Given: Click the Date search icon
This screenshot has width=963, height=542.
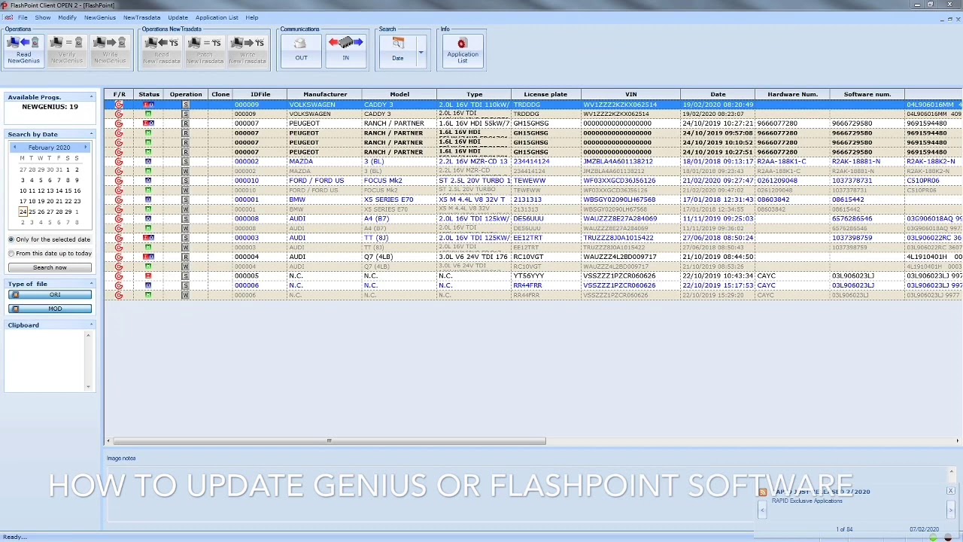Looking at the screenshot, I should coord(398,50).
